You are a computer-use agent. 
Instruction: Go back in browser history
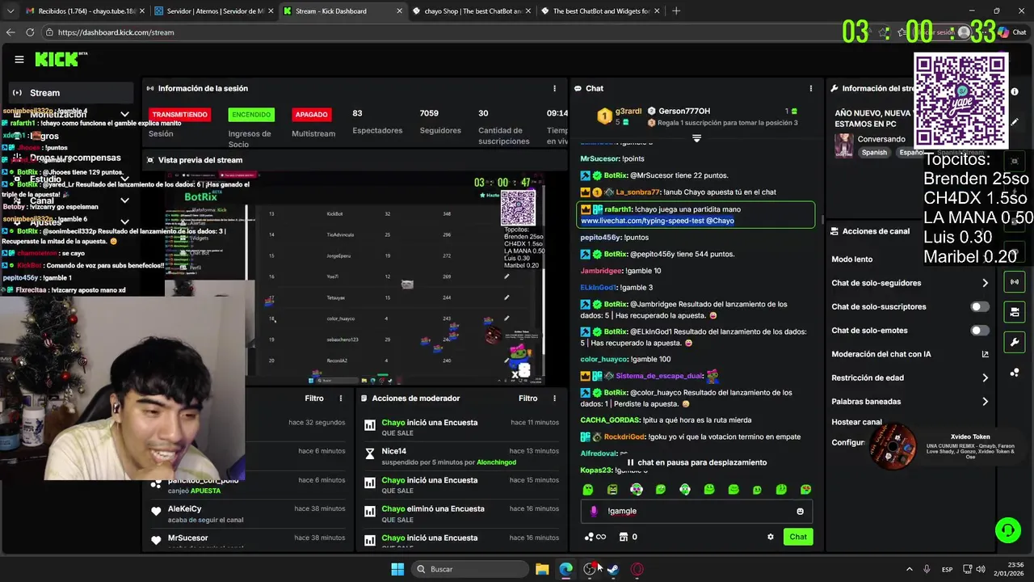11,32
